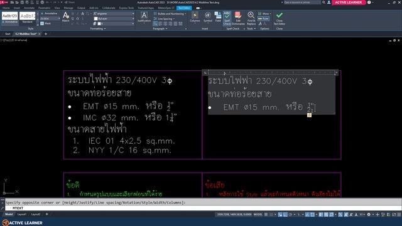The image size is (402, 226).
Task: Open workspace switching gear in status bar
Action: 369,215
